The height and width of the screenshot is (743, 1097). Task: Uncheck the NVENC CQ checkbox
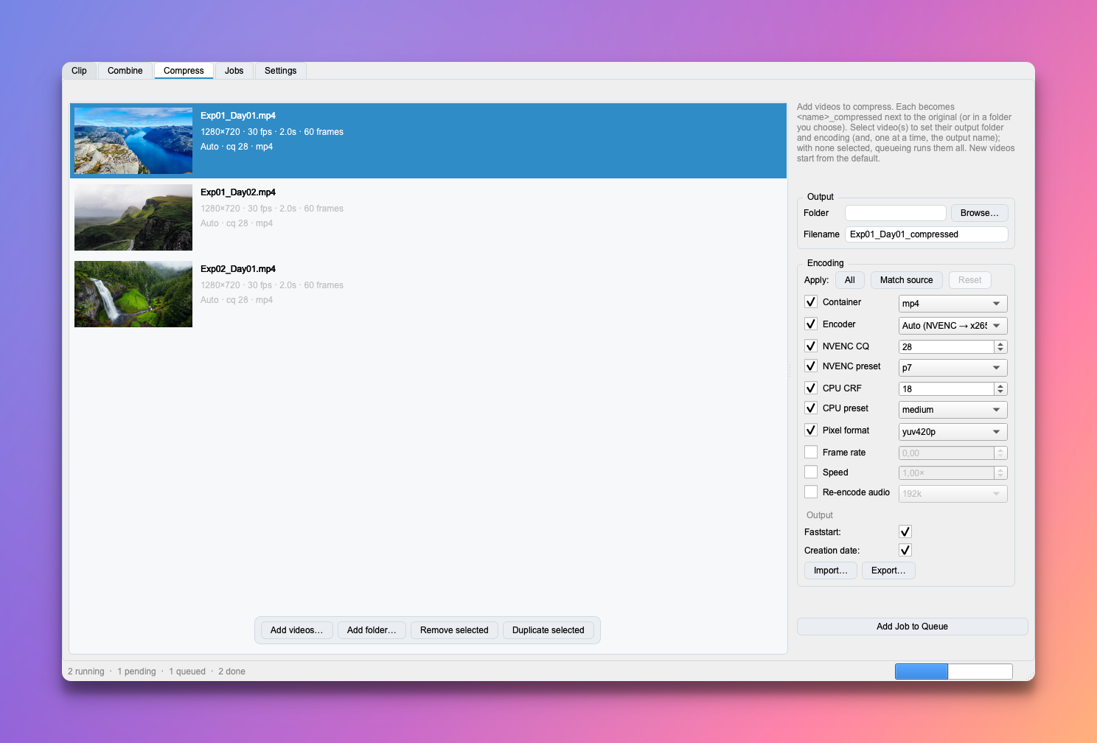(811, 346)
